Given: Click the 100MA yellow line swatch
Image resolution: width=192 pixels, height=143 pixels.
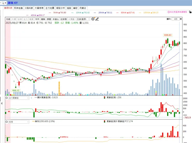Looking at the screenshot, I should click(140, 13).
